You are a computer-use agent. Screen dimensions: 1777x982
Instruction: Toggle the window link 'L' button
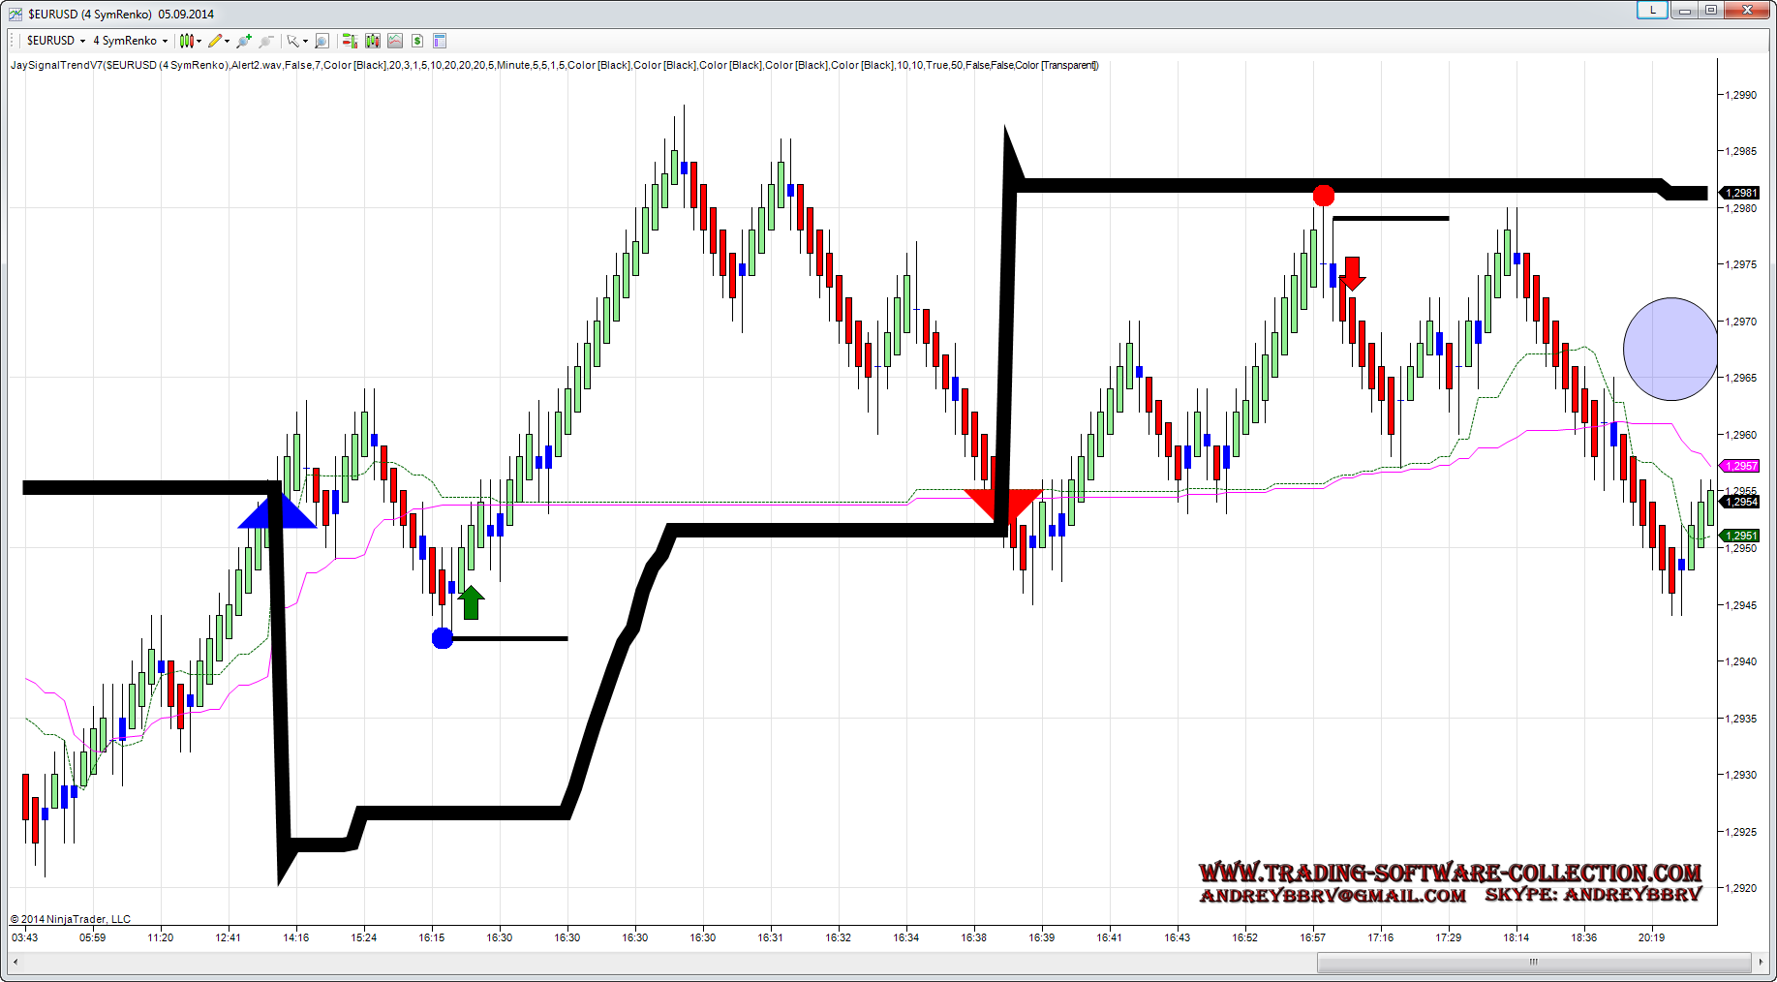point(1651,10)
